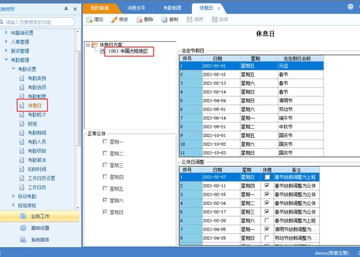This screenshot has height=257, width=360.
Task: Click the 业务工作 section icon
Action: (x=23, y=216)
